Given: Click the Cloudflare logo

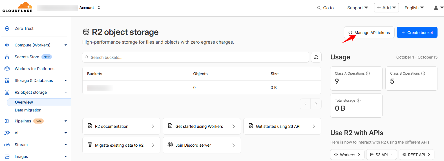Looking at the screenshot, I should coord(17,7).
